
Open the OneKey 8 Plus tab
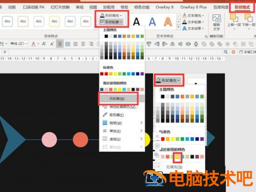point(194,7)
